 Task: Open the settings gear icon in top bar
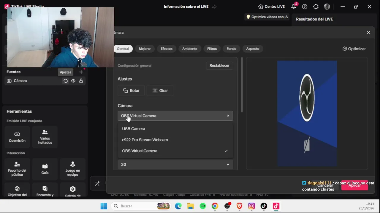click(316, 7)
